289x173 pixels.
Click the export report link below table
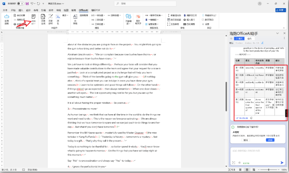point(242,118)
